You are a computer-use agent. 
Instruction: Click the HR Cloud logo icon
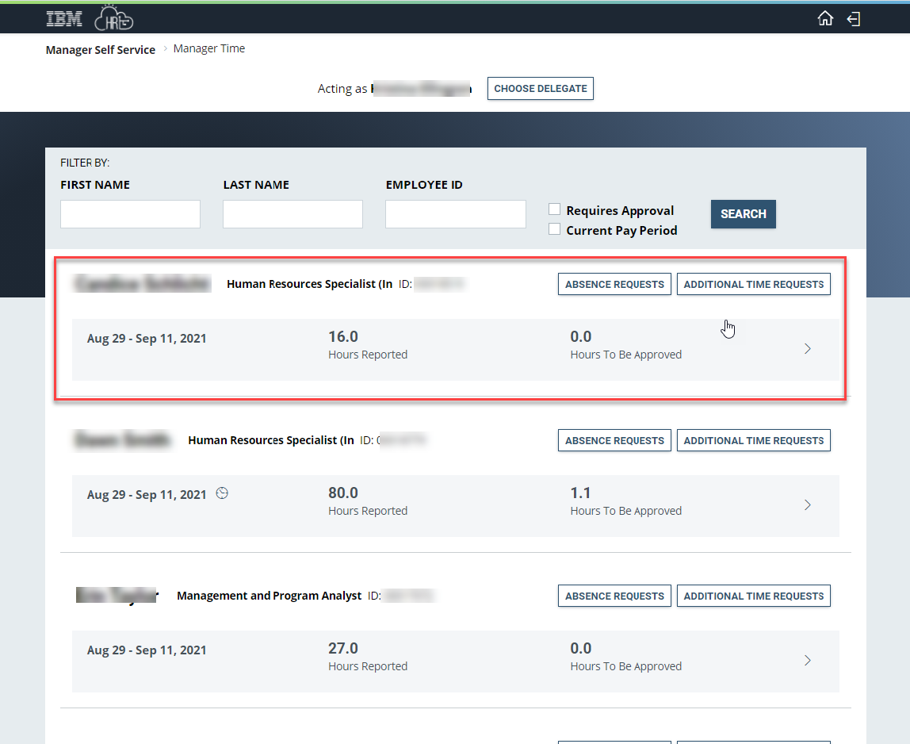click(x=114, y=17)
